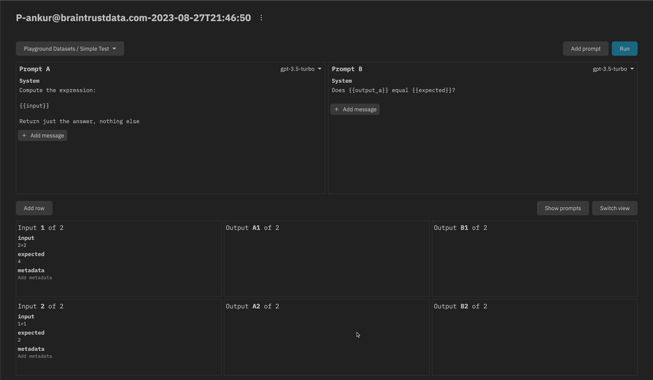Click Switch view to change layout
The image size is (653, 380).
click(614, 208)
